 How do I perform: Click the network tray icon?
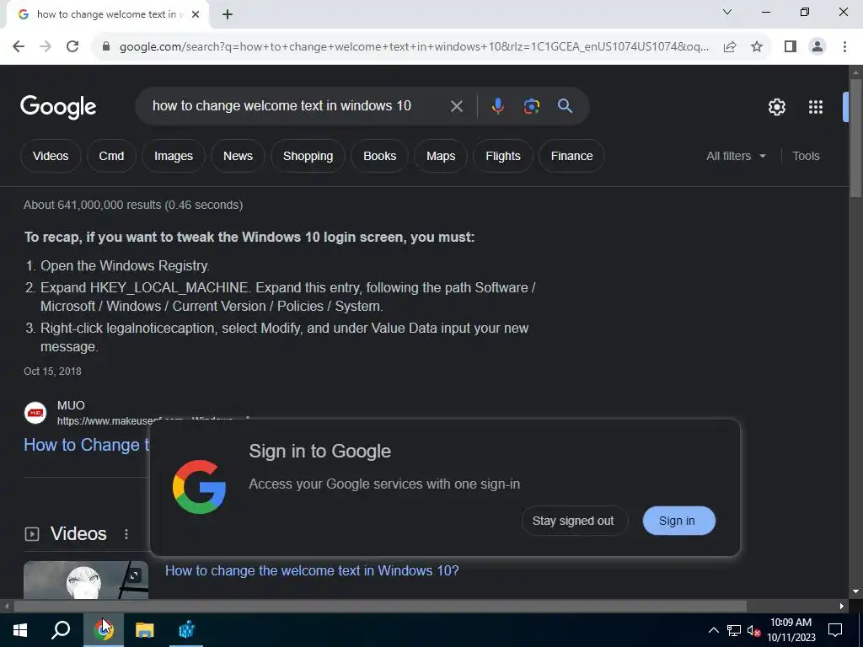(734, 630)
